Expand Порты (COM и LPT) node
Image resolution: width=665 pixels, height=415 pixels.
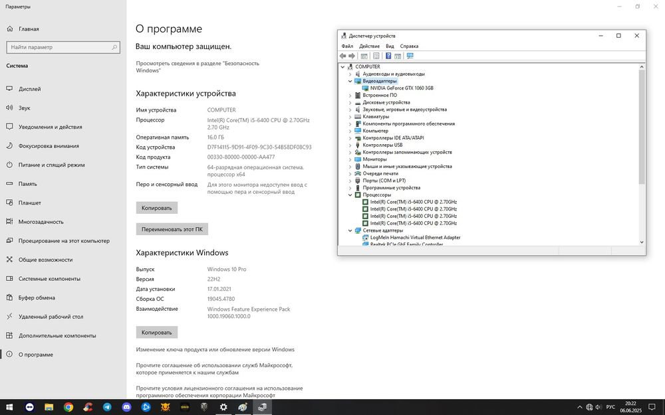350,181
